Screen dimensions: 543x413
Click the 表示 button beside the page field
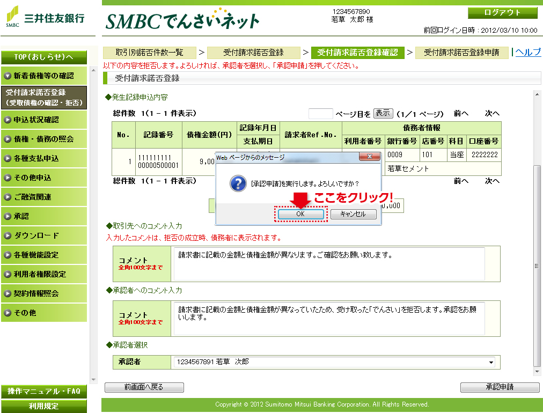(x=383, y=113)
